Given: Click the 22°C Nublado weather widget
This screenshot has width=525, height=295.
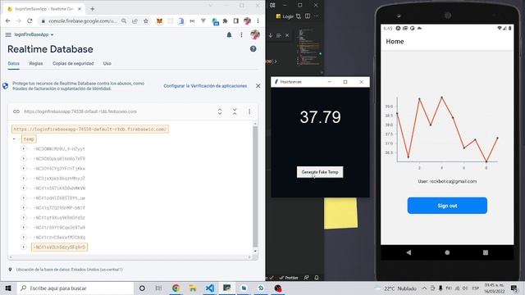Looking at the screenshot, I should click(x=396, y=288).
